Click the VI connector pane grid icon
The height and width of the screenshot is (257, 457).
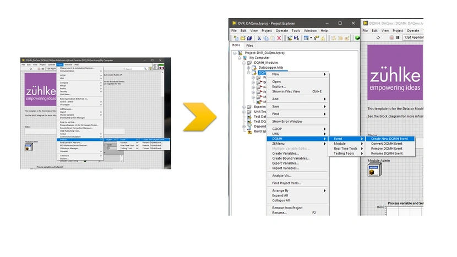pyautogui.click(x=155, y=67)
